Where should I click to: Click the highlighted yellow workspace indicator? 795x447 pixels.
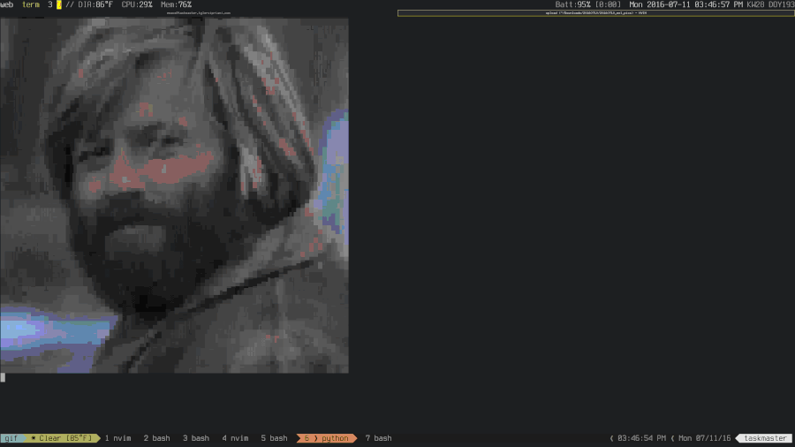pos(59,4)
